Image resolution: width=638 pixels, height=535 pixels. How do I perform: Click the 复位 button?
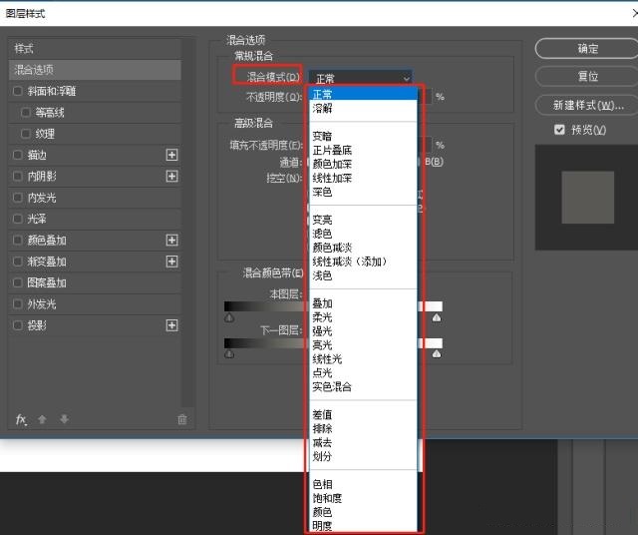(587, 76)
